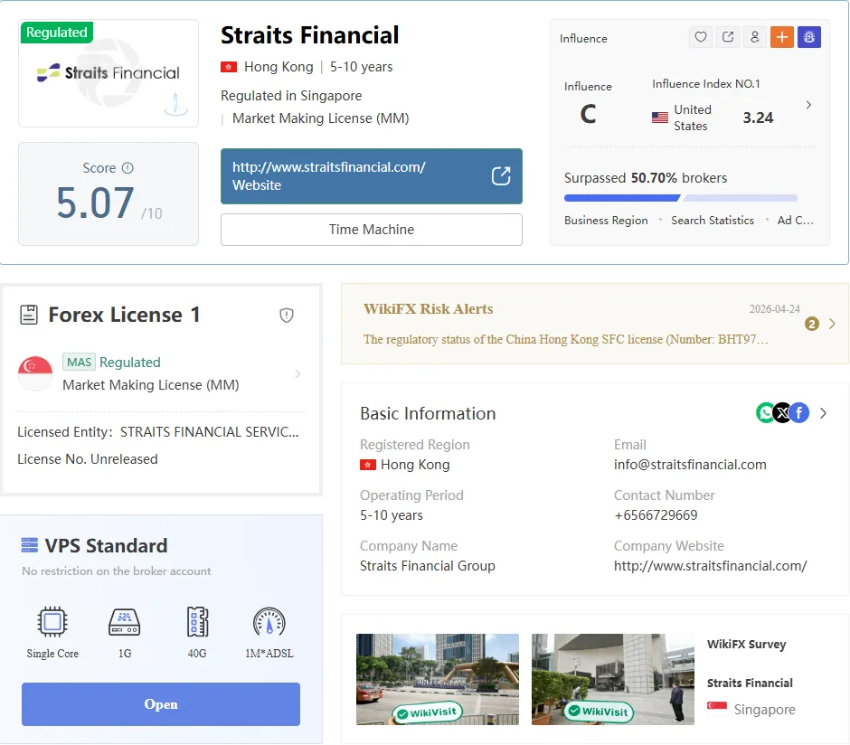Click the company website link in Basic Information

(710, 566)
